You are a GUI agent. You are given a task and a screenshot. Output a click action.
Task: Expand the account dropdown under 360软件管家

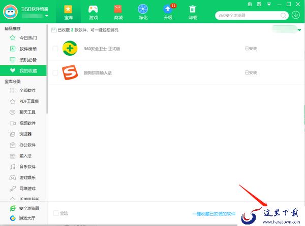pos(47,16)
